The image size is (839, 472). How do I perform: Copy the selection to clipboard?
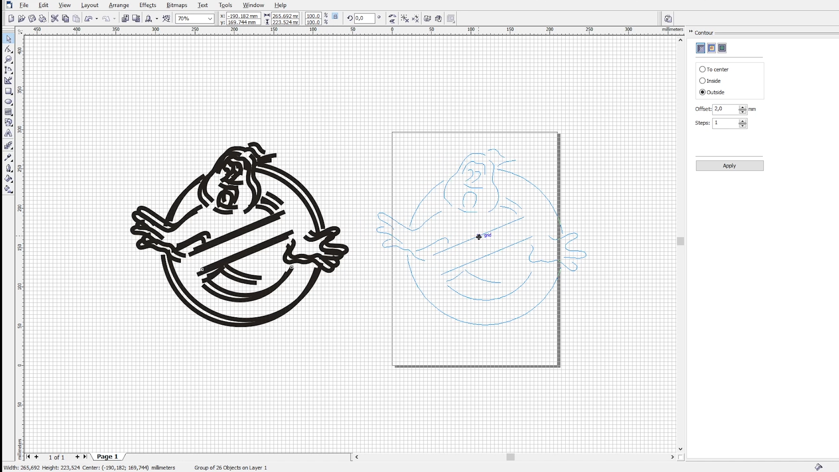point(65,18)
